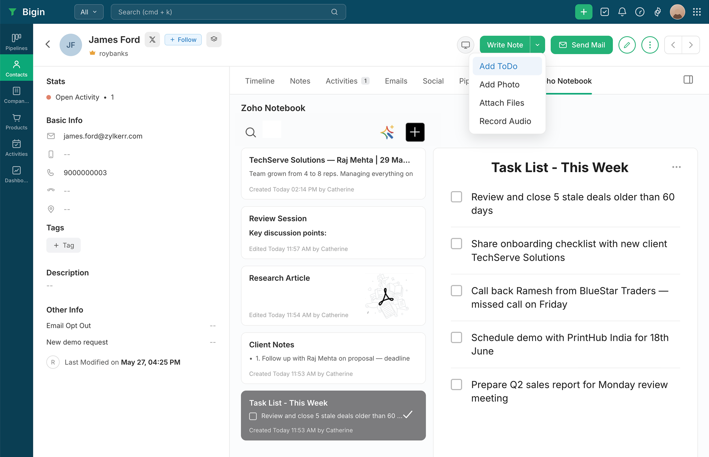Open the All search filter dropdown
709x457 pixels.
(89, 12)
